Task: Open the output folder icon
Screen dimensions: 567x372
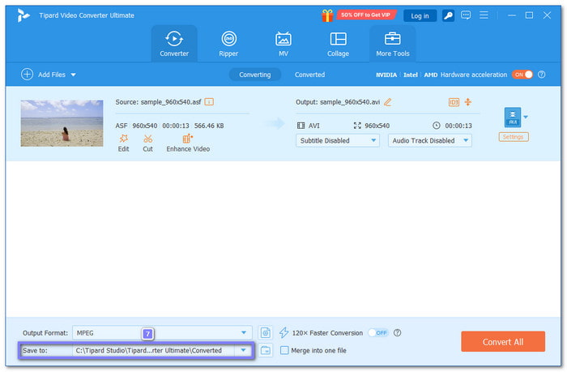Action: (266, 350)
